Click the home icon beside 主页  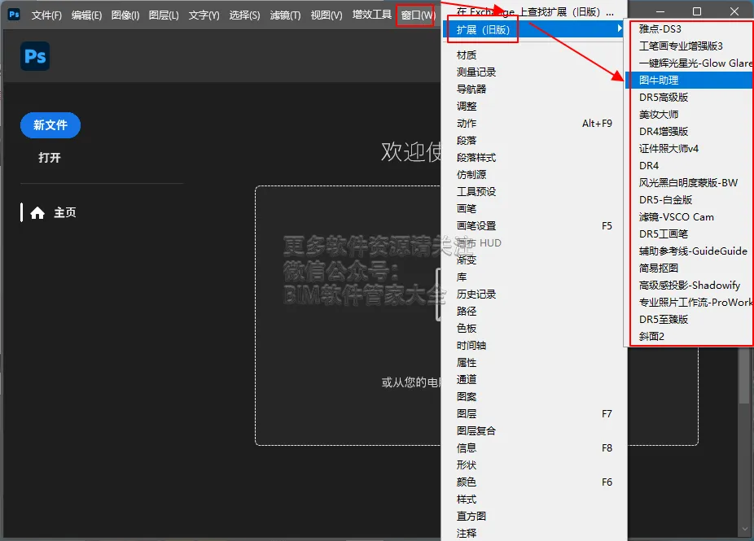[x=37, y=213]
